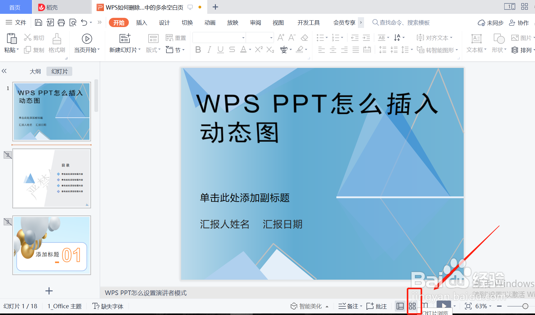Clear formatting with the eraser icon
Image resolution: width=535 pixels, height=315 pixels.
(x=304, y=37)
